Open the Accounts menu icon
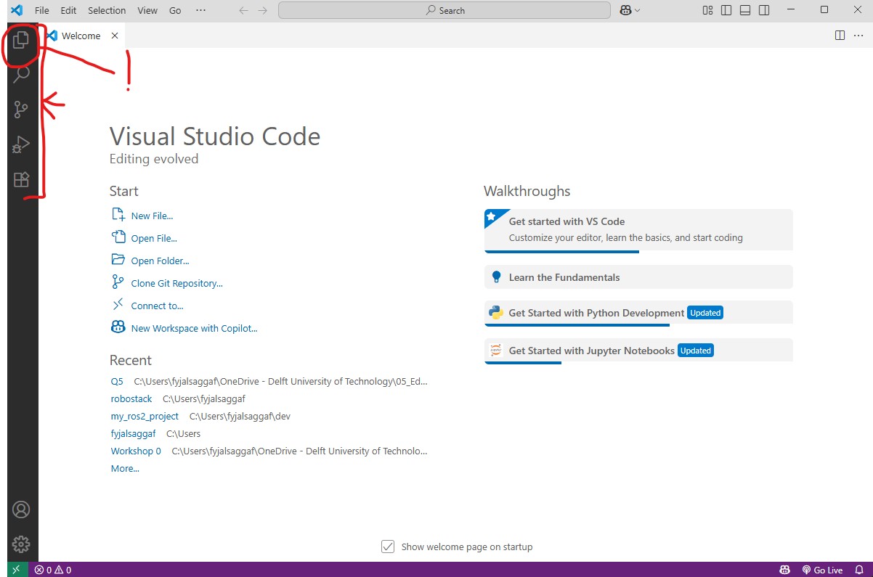The width and height of the screenshot is (873, 577). (21, 510)
